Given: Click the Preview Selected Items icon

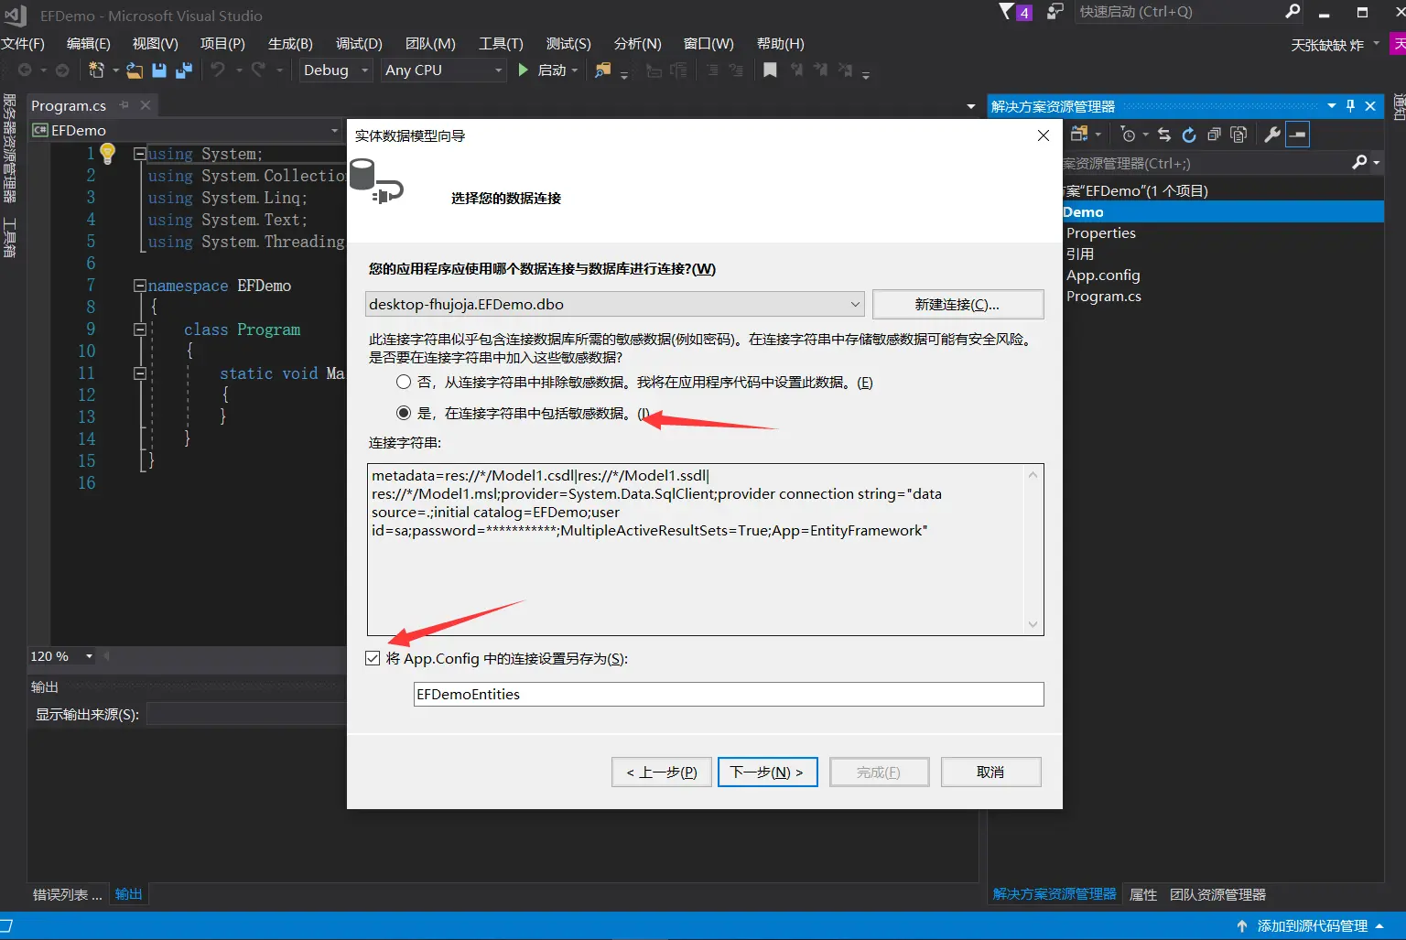Looking at the screenshot, I should [x=1297, y=135].
